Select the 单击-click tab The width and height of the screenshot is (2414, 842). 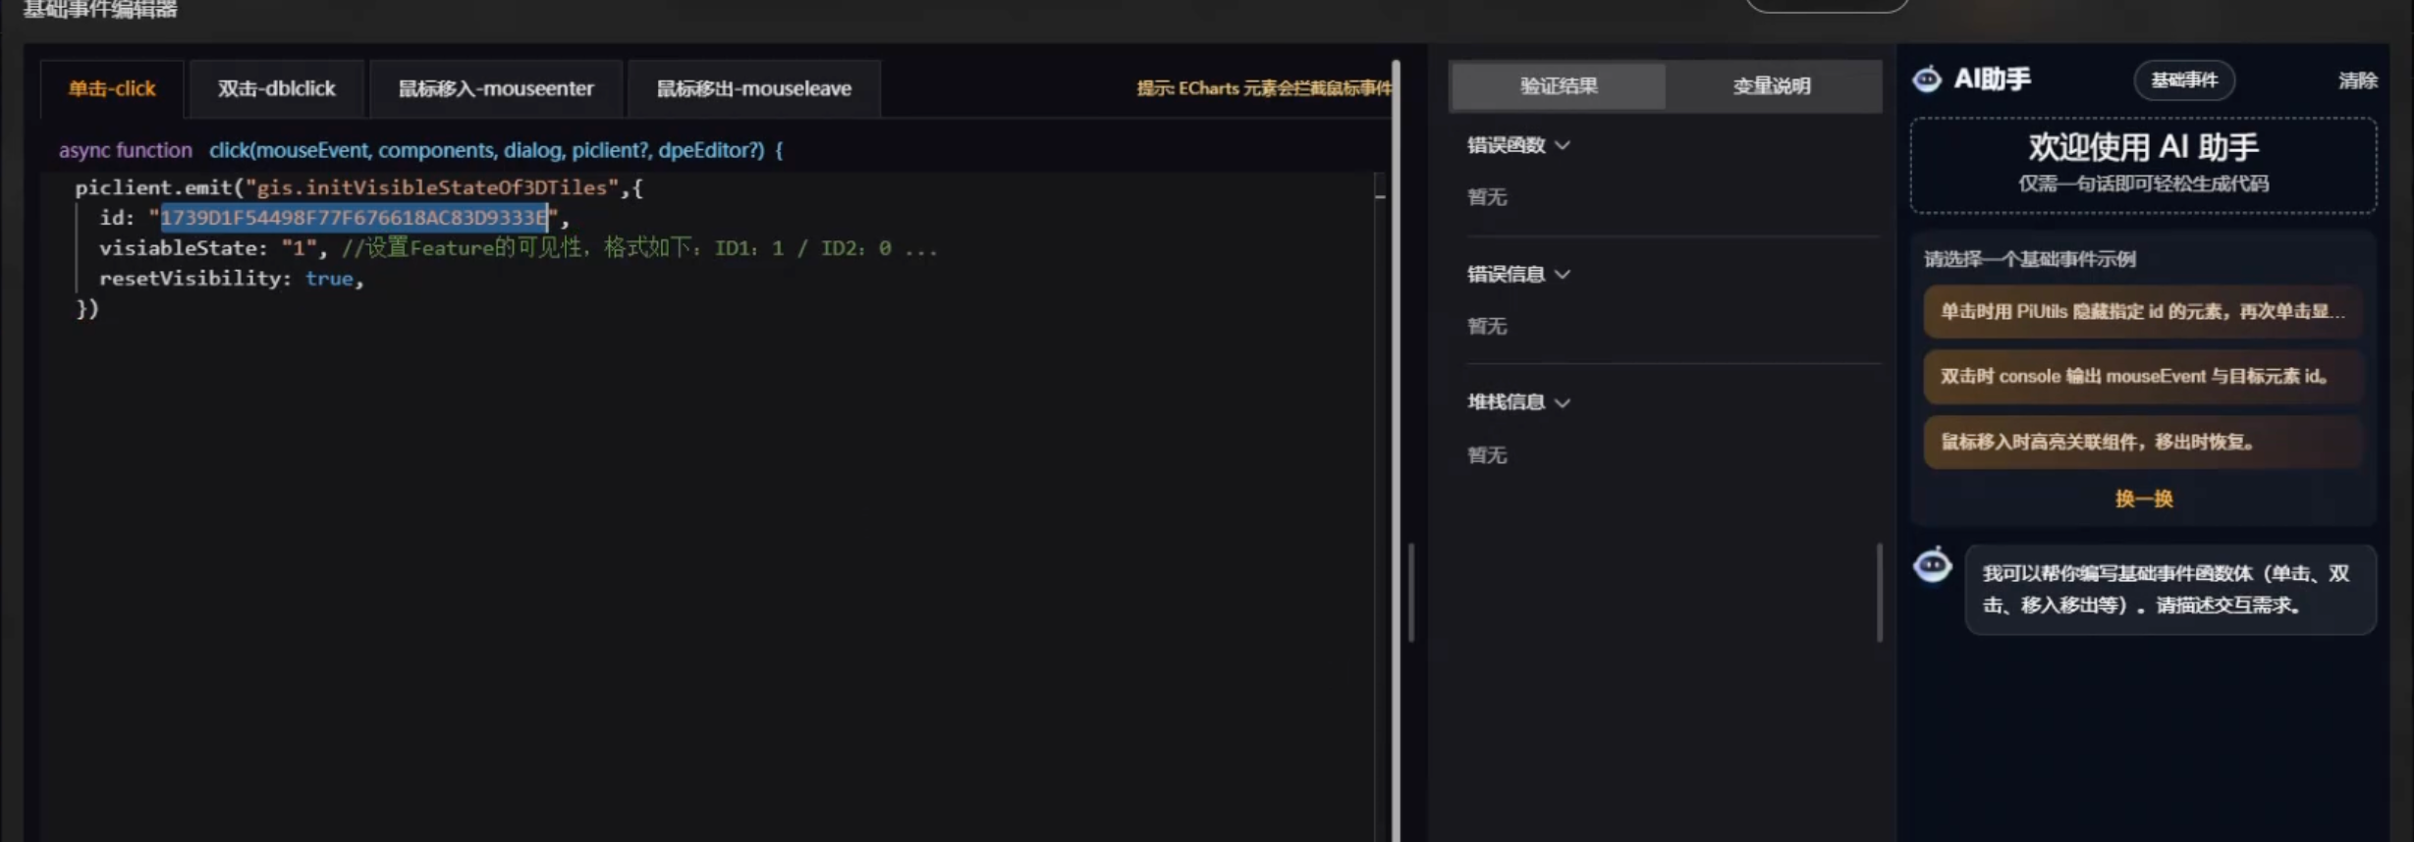click(112, 88)
